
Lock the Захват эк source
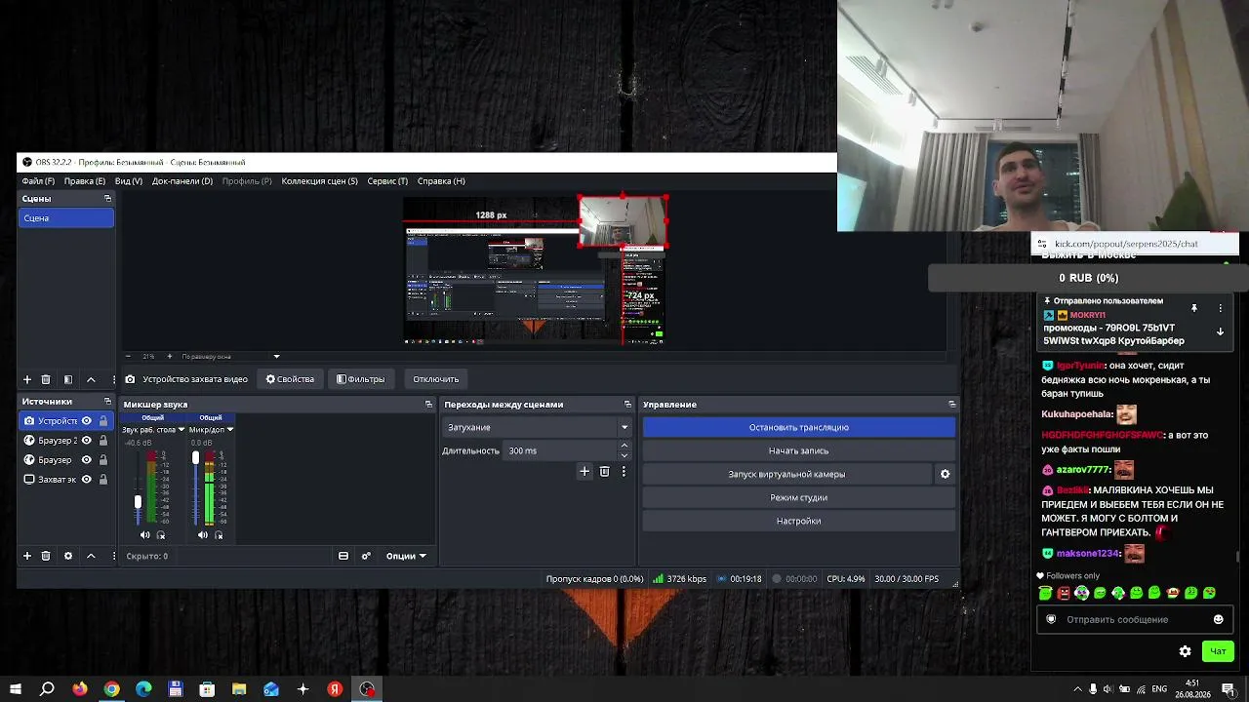[x=103, y=480]
